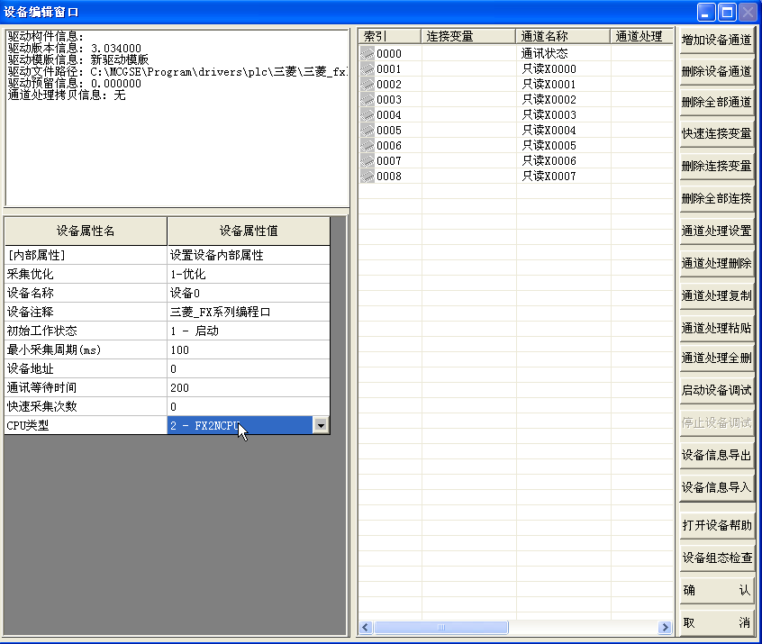This screenshot has height=644, width=762.
Task: Click channel icon for row 0003
Action: click(367, 100)
